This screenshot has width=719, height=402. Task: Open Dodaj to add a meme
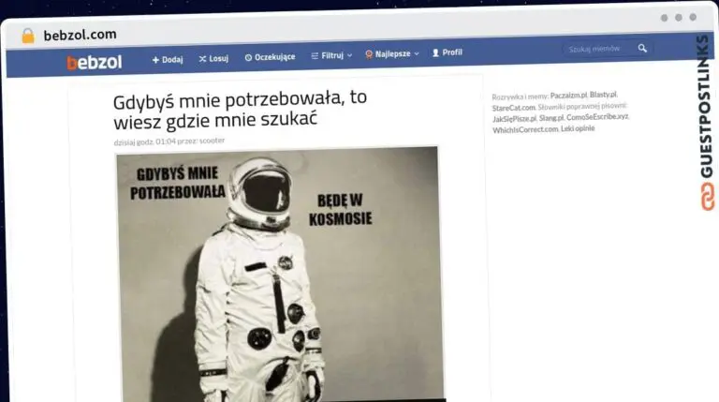(168, 58)
